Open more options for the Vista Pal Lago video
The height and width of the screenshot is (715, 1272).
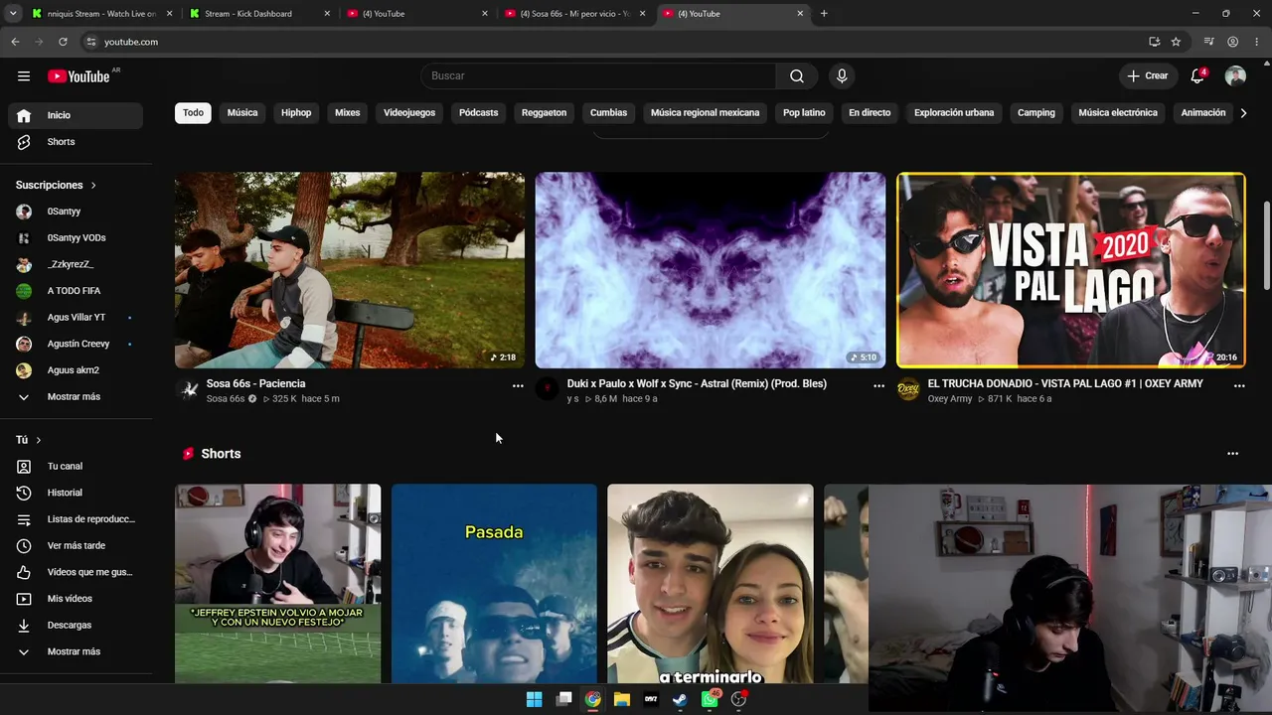pyautogui.click(x=1239, y=385)
